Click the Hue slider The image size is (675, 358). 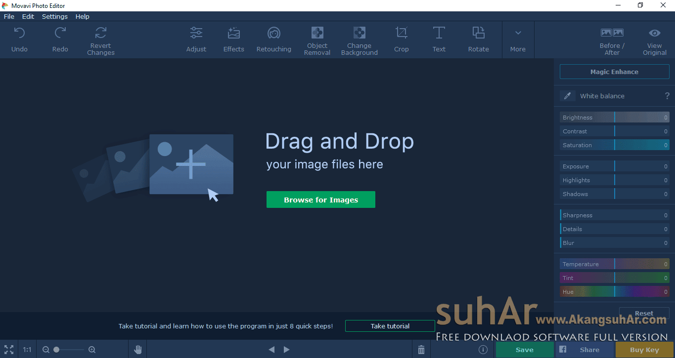point(615,292)
